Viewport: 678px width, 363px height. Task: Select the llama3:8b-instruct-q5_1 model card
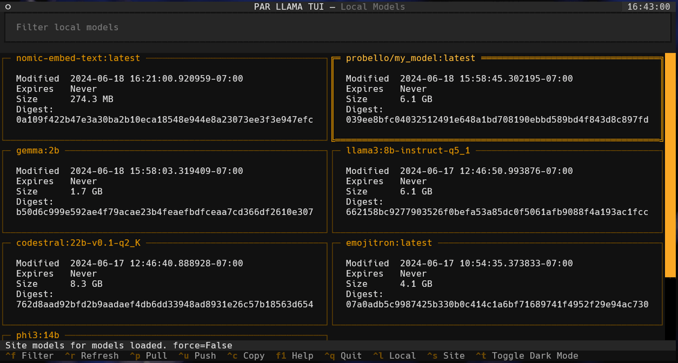pyautogui.click(x=497, y=191)
